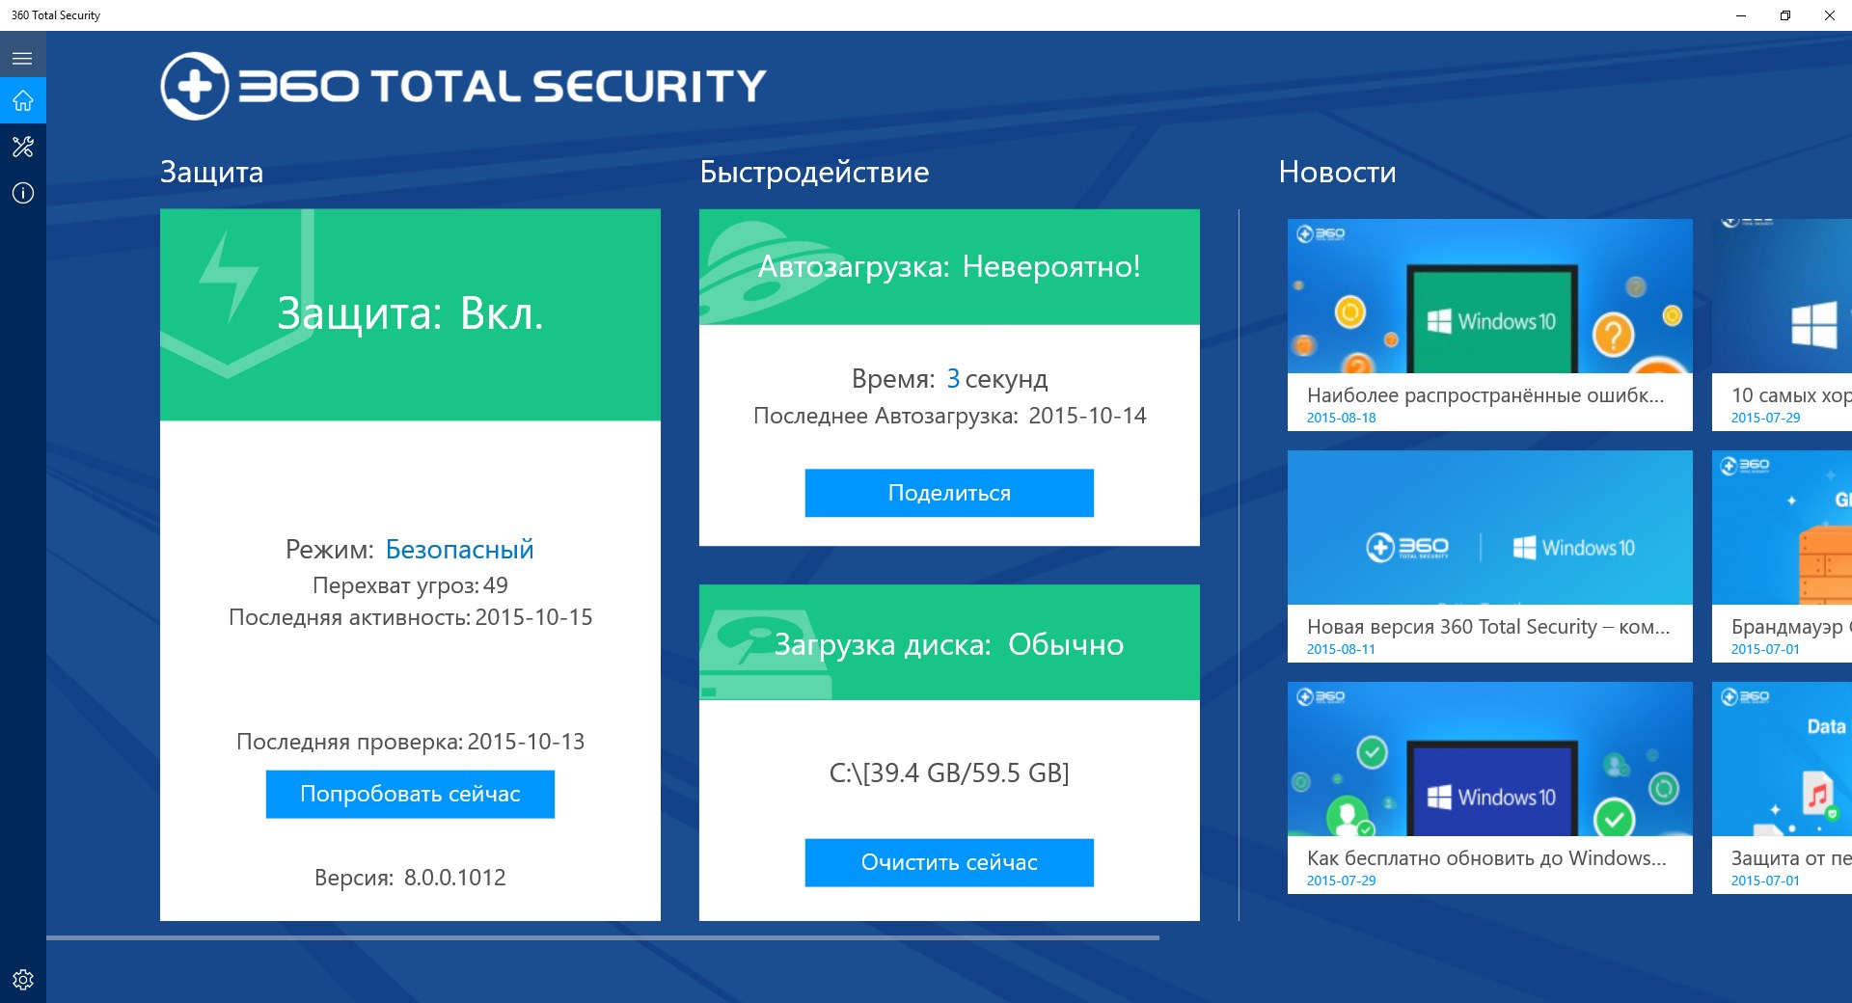Close the 360 Total Security window
Image resolution: width=1852 pixels, height=1003 pixels.
tap(1830, 15)
